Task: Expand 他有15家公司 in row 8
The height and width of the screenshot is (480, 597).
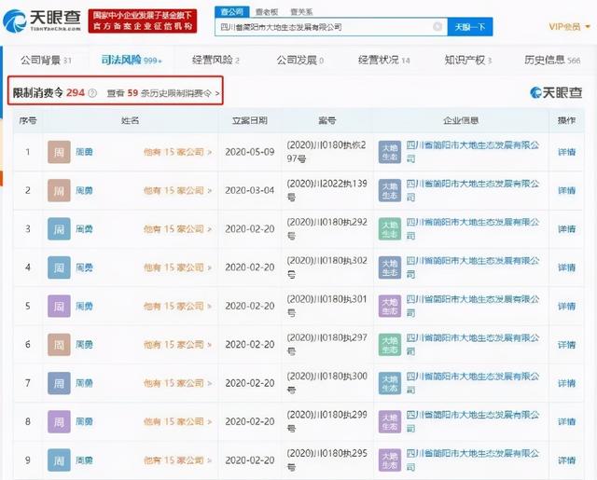Action: click(x=177, y=422)
